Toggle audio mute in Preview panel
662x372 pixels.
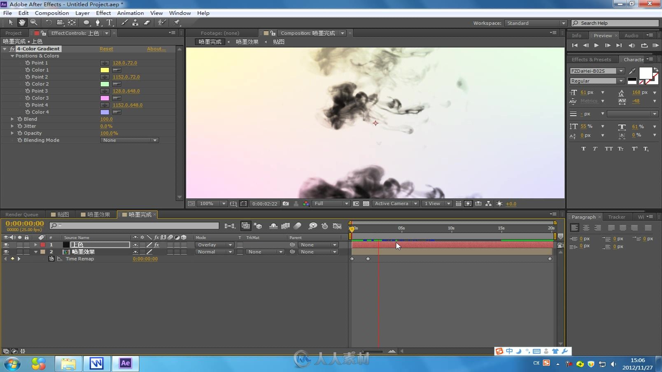point(632,45)
